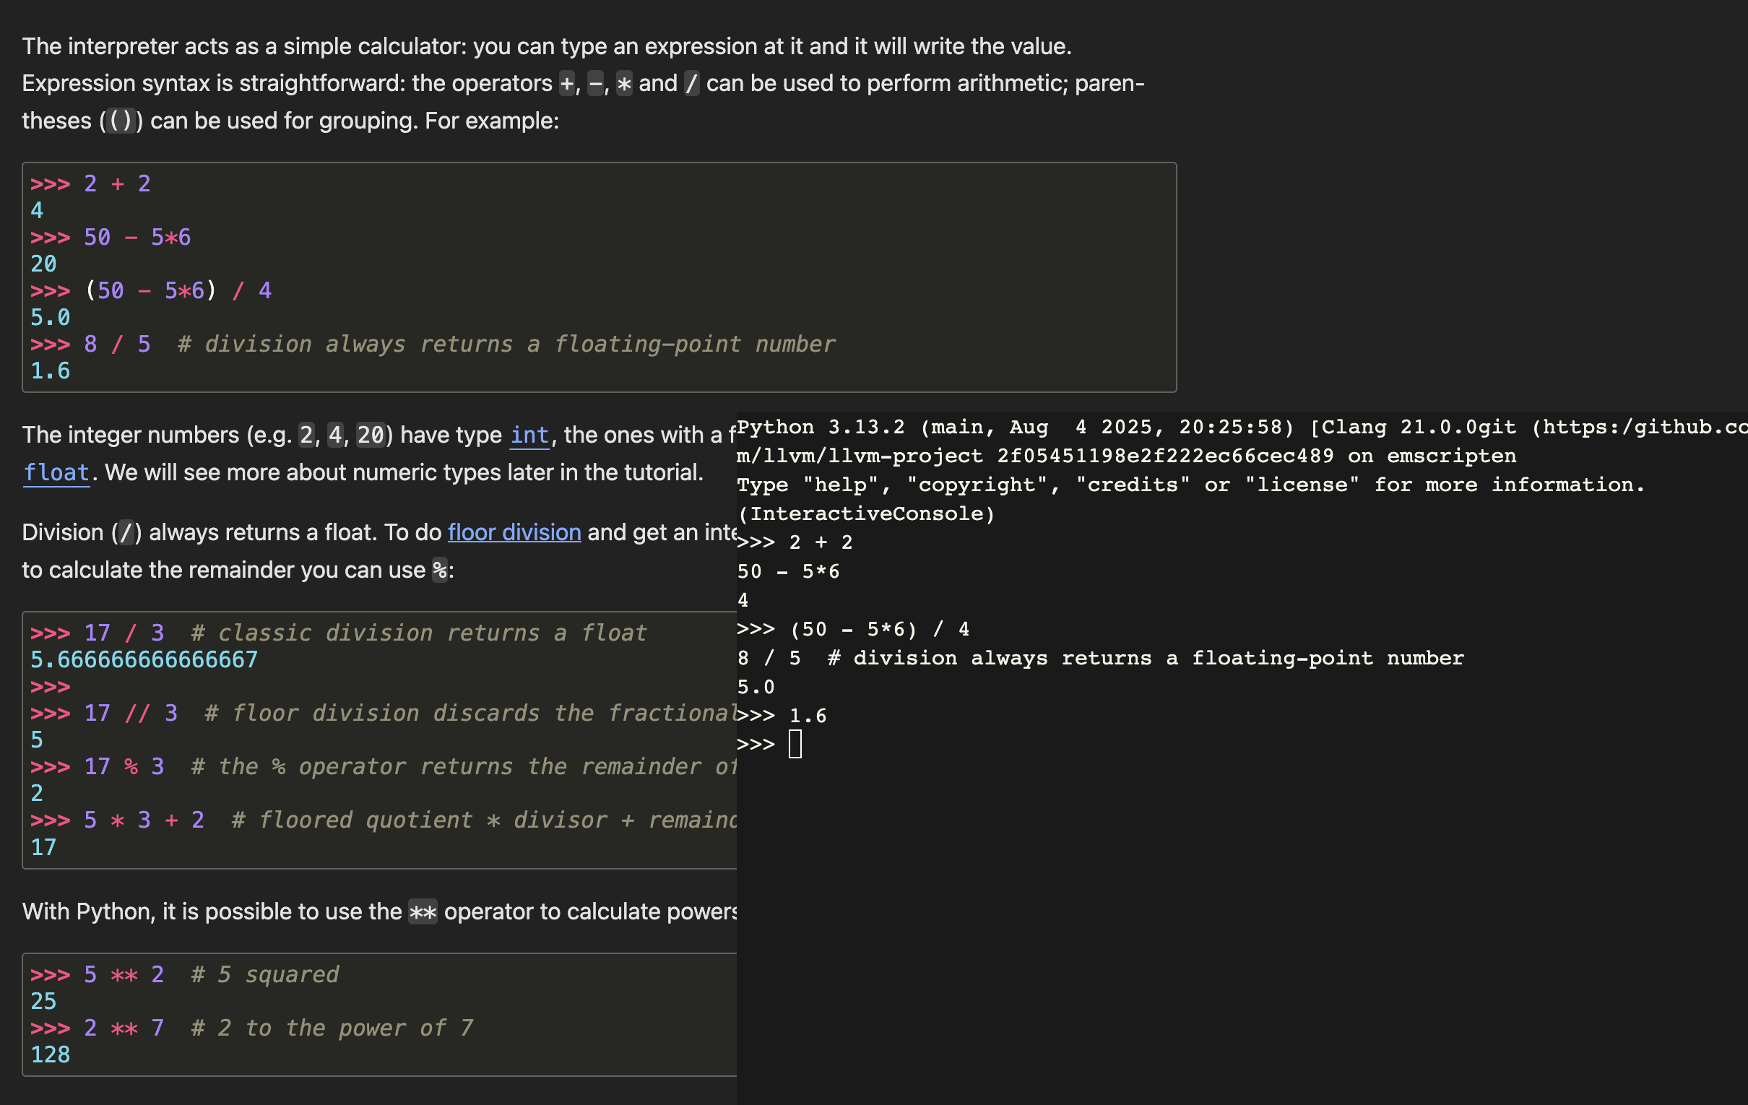The image size is (1748, 1105).
Task: Click the '17 % 3' remainder line
Action: coord(124,767)
